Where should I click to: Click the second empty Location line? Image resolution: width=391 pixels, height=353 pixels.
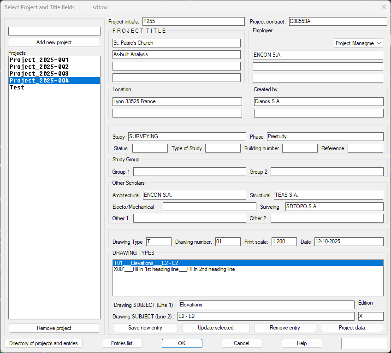coord(177,113)
